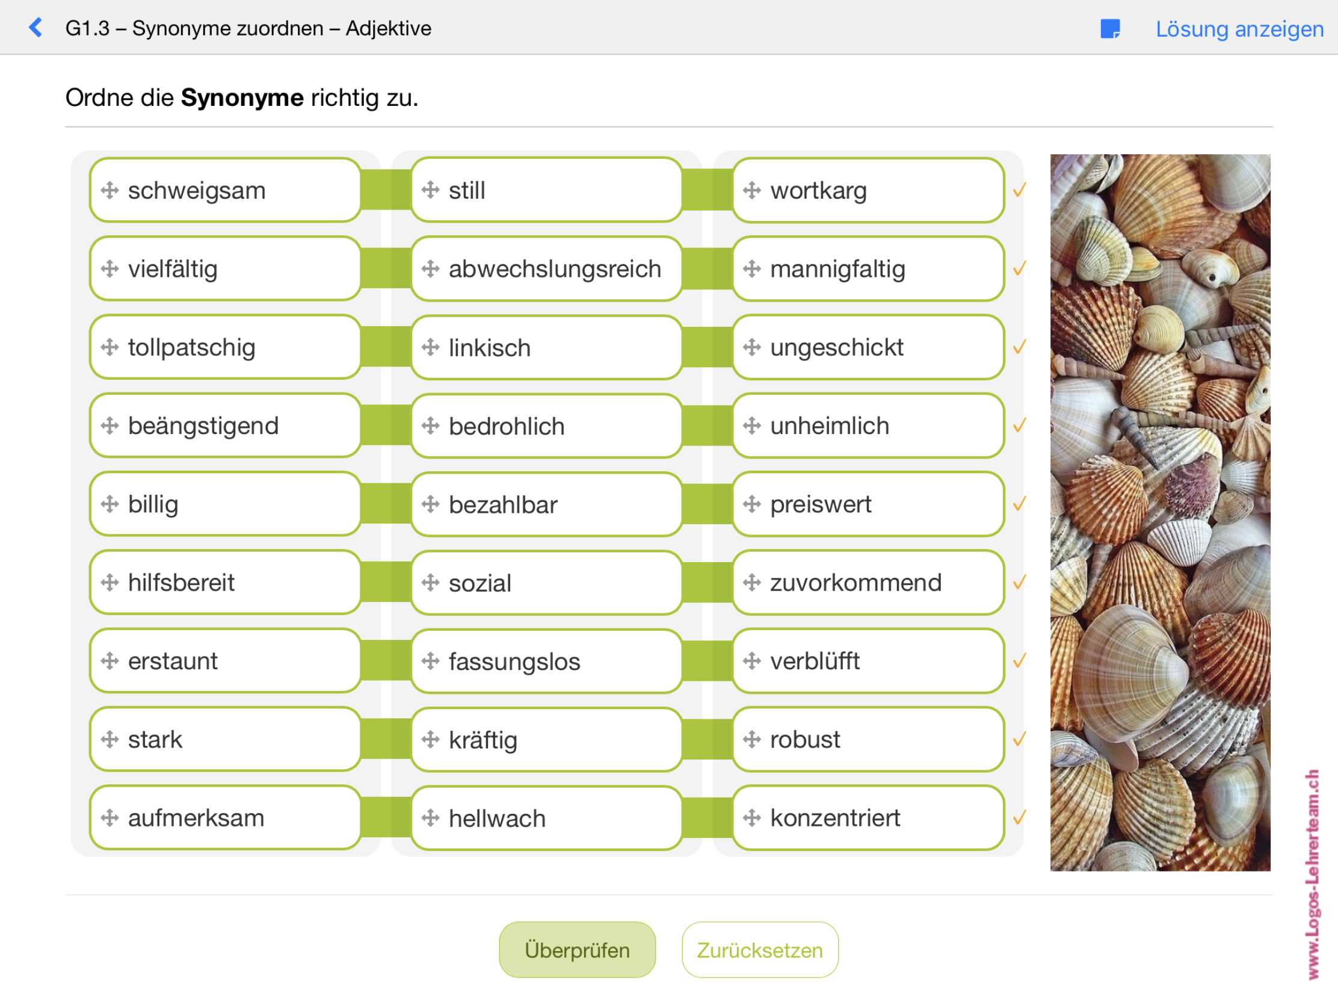The image size is (1338, 1004).
Task: Tap the konzentriert word tile
Action: [868, 817]
